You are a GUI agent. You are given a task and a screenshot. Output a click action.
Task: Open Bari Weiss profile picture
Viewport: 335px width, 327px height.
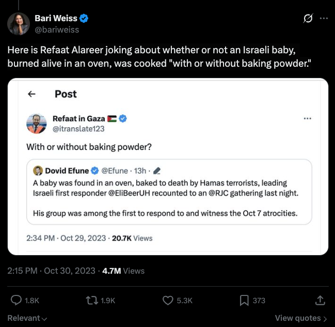coord(19,23)
